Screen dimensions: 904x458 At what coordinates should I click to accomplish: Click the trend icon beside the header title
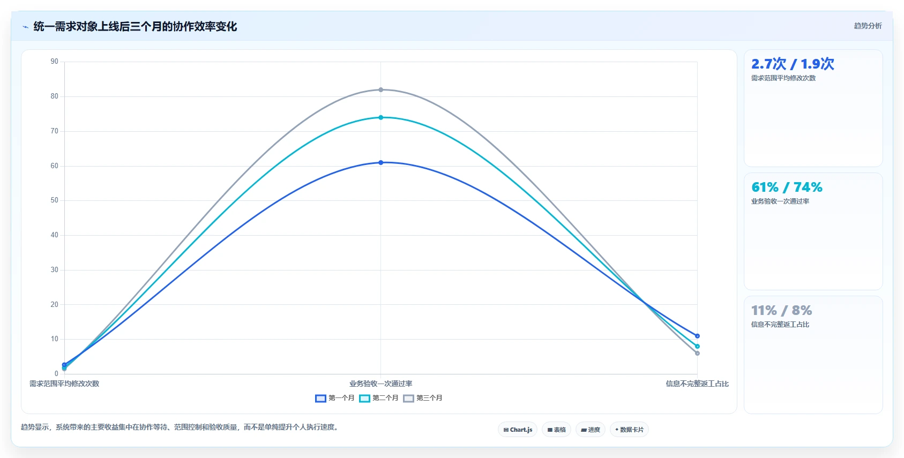point(25,27)
